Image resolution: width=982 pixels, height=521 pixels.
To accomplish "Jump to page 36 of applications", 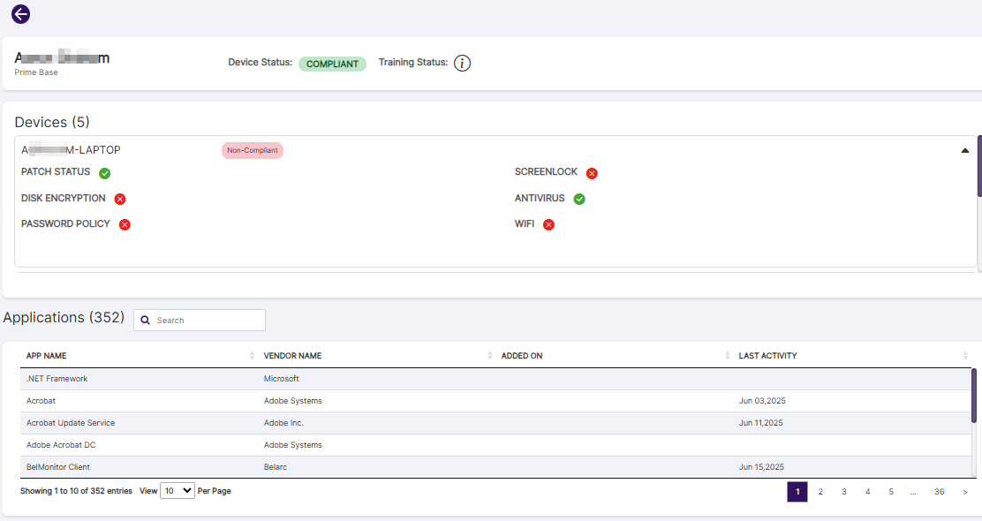I will coord(940,492).
